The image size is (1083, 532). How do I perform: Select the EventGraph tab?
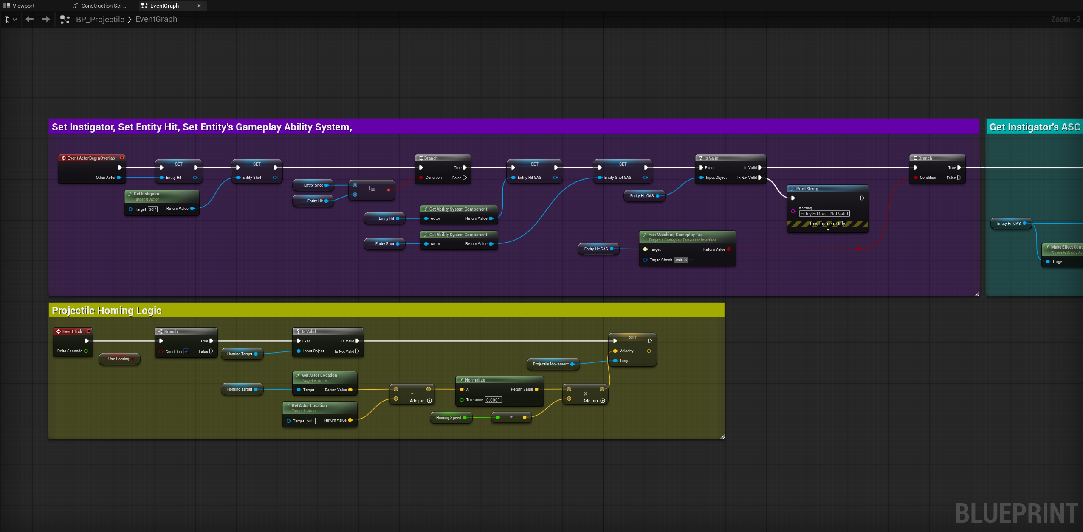[165, 6]
